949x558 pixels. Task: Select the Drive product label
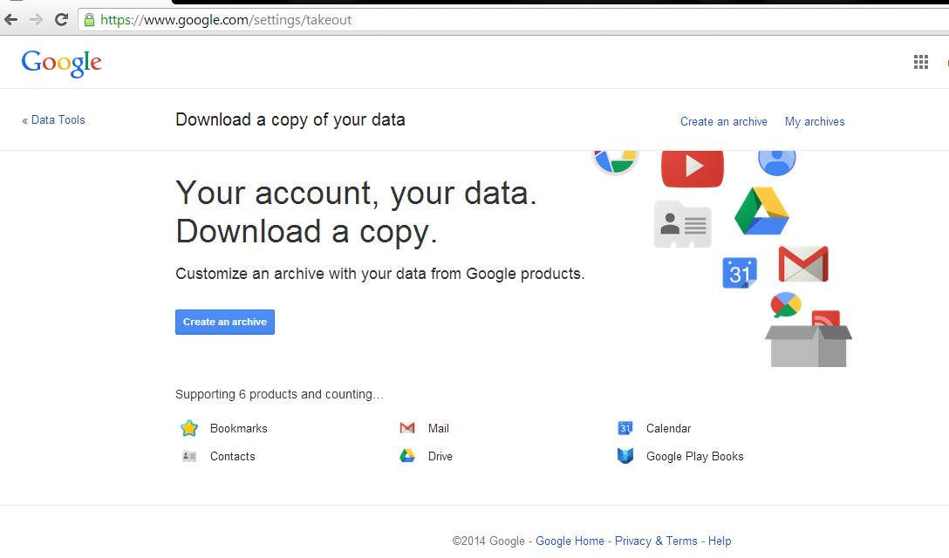pos(440,456)
